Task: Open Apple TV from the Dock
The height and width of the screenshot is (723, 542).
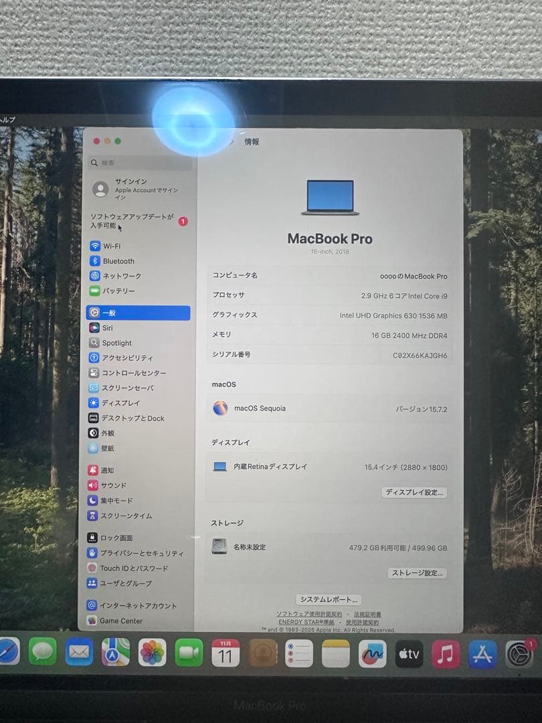Action: tap(409, 654)
